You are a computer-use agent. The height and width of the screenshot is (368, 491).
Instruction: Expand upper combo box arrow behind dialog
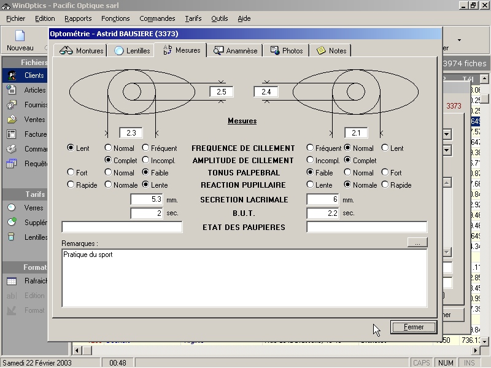pos(447,134)
